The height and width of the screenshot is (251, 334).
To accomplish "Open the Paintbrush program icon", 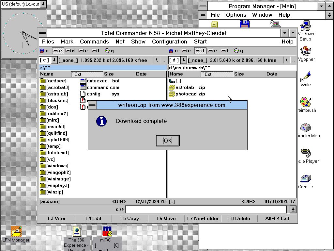I will 305,103.
